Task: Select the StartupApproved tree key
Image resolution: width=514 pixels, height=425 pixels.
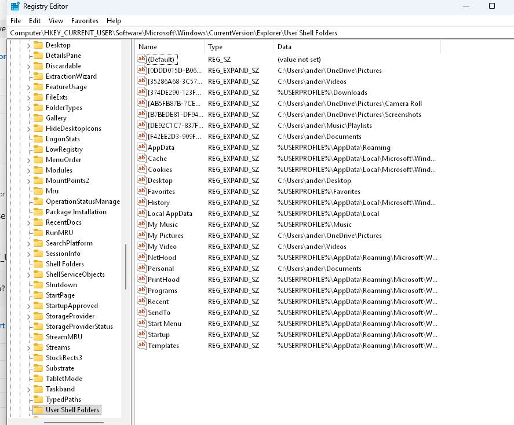Action: (72, 306)
